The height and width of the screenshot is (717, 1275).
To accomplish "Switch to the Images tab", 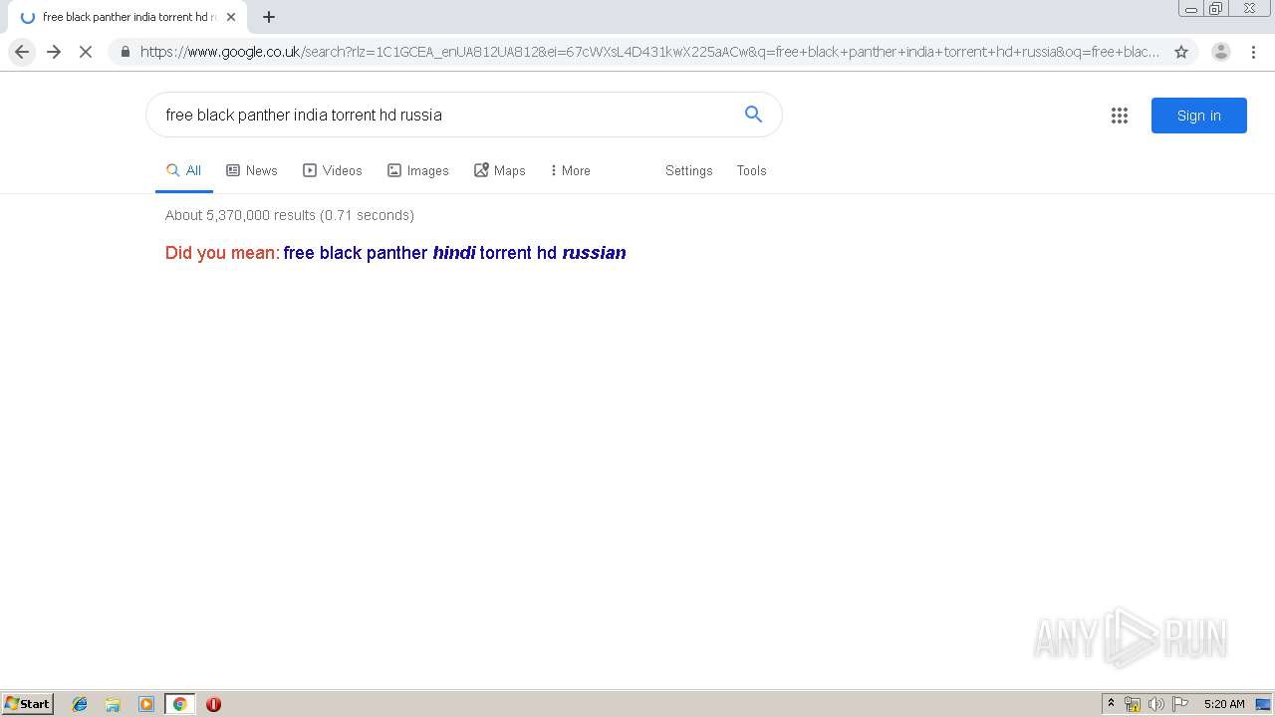I will 418,170.
